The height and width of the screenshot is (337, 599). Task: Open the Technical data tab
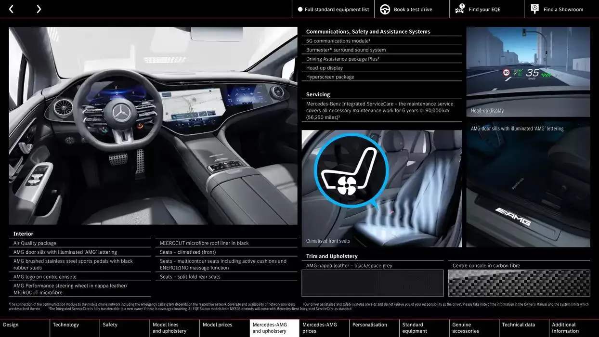524,328
